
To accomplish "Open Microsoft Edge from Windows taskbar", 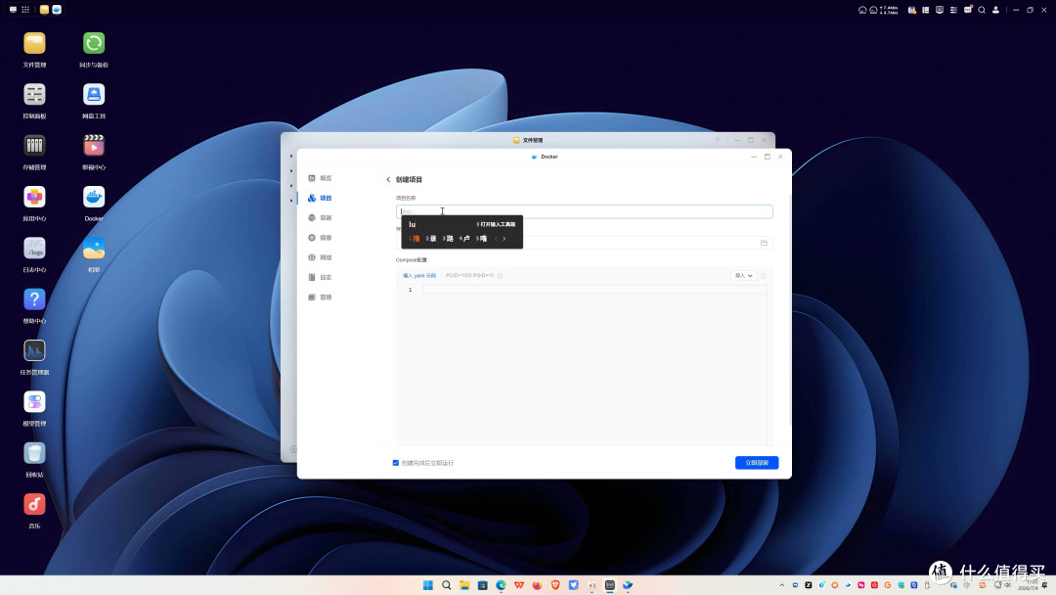I will tap(501, 585).
